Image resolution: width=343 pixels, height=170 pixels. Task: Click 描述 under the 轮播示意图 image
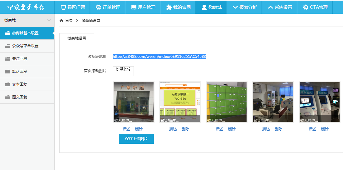pos(173,129)
